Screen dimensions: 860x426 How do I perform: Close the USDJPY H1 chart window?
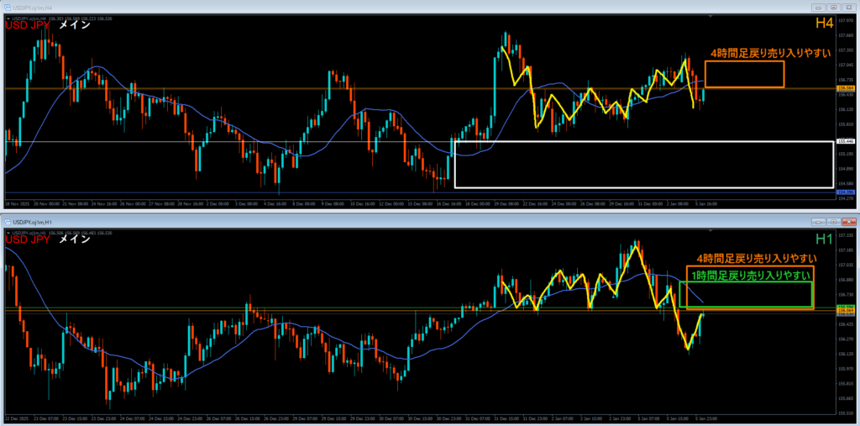(x=848, y=221)
